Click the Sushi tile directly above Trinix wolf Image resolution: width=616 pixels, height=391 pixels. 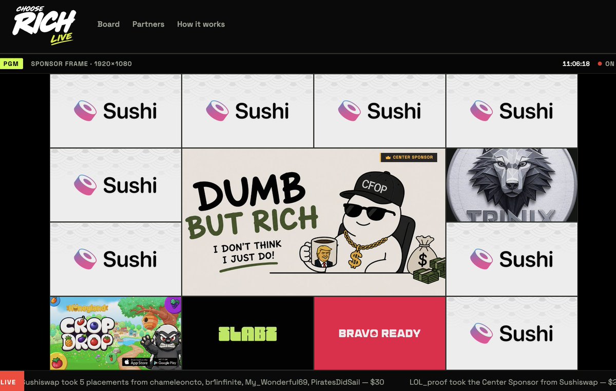click(x=512, y=111)
